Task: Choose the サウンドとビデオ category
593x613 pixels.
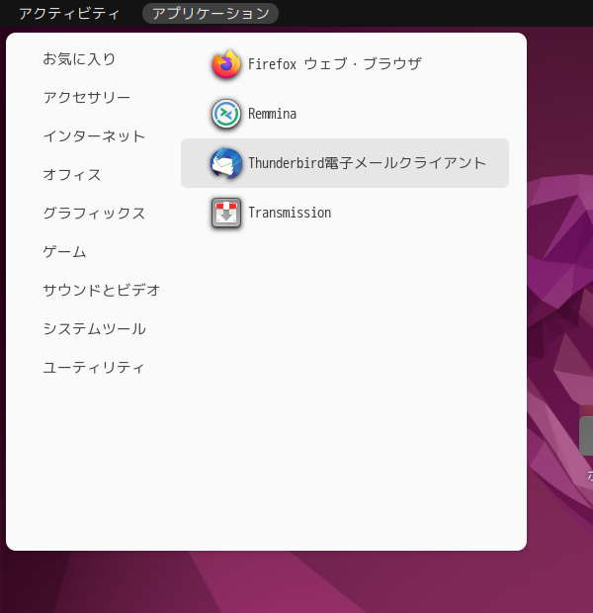Action: [x=101, y=291]
